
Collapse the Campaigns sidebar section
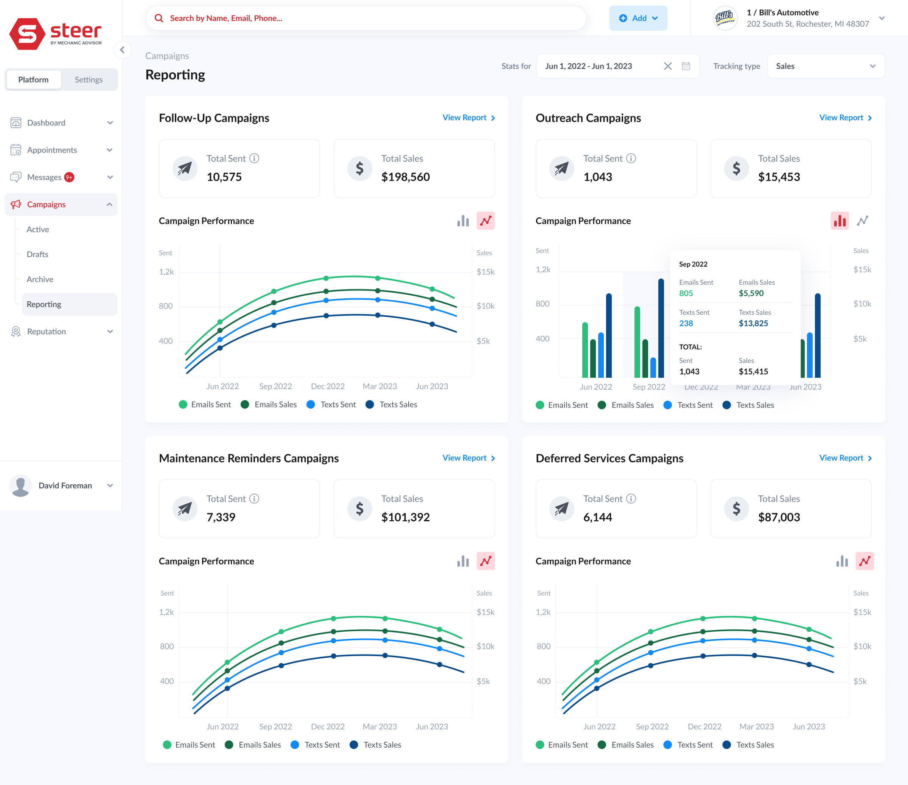click(109, 204)
